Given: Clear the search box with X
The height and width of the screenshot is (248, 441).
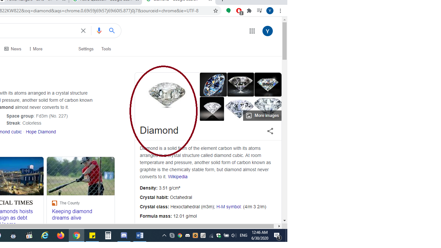Looking at the screenshot, I should pyautogui.click(x=83, y=31).
